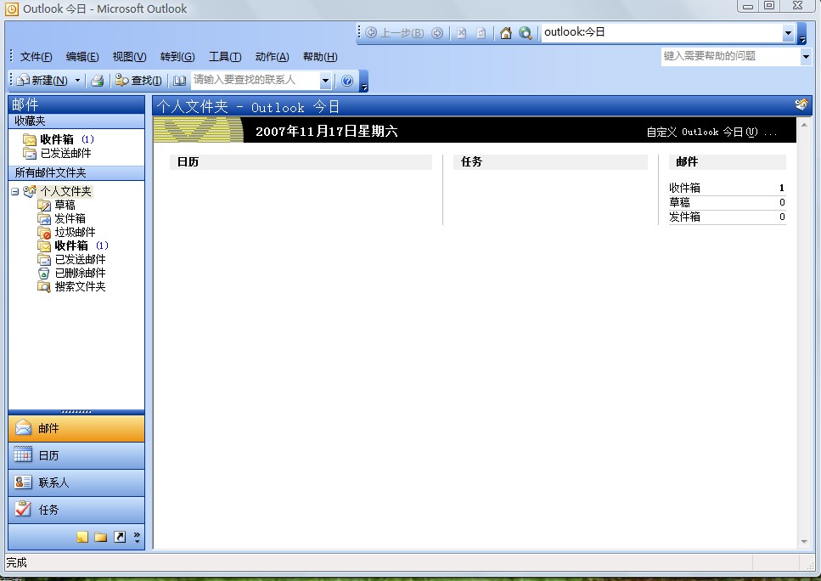Switch to the 邮件 navigation button
The width and height of the screenshot is (821, 581).
(76, 429)
